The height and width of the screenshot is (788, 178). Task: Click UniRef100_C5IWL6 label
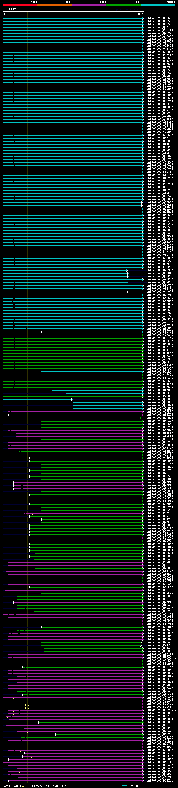(x=159, y=52)
